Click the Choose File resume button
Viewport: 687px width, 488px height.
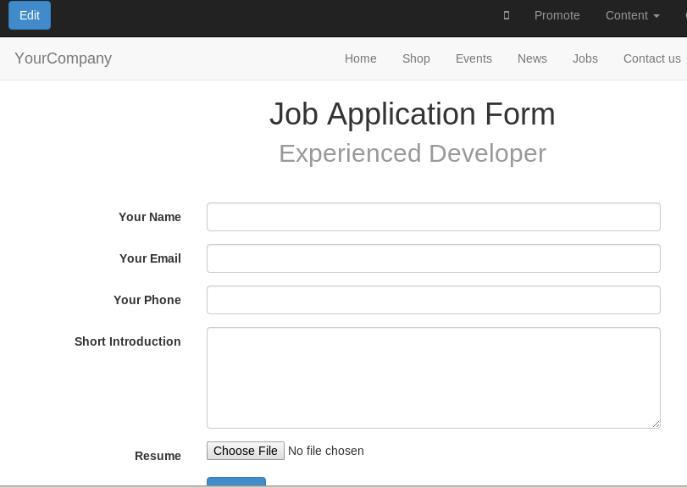246,451
